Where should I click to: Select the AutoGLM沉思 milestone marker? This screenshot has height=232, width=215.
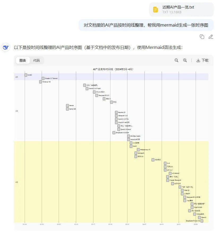coord(128,140)
